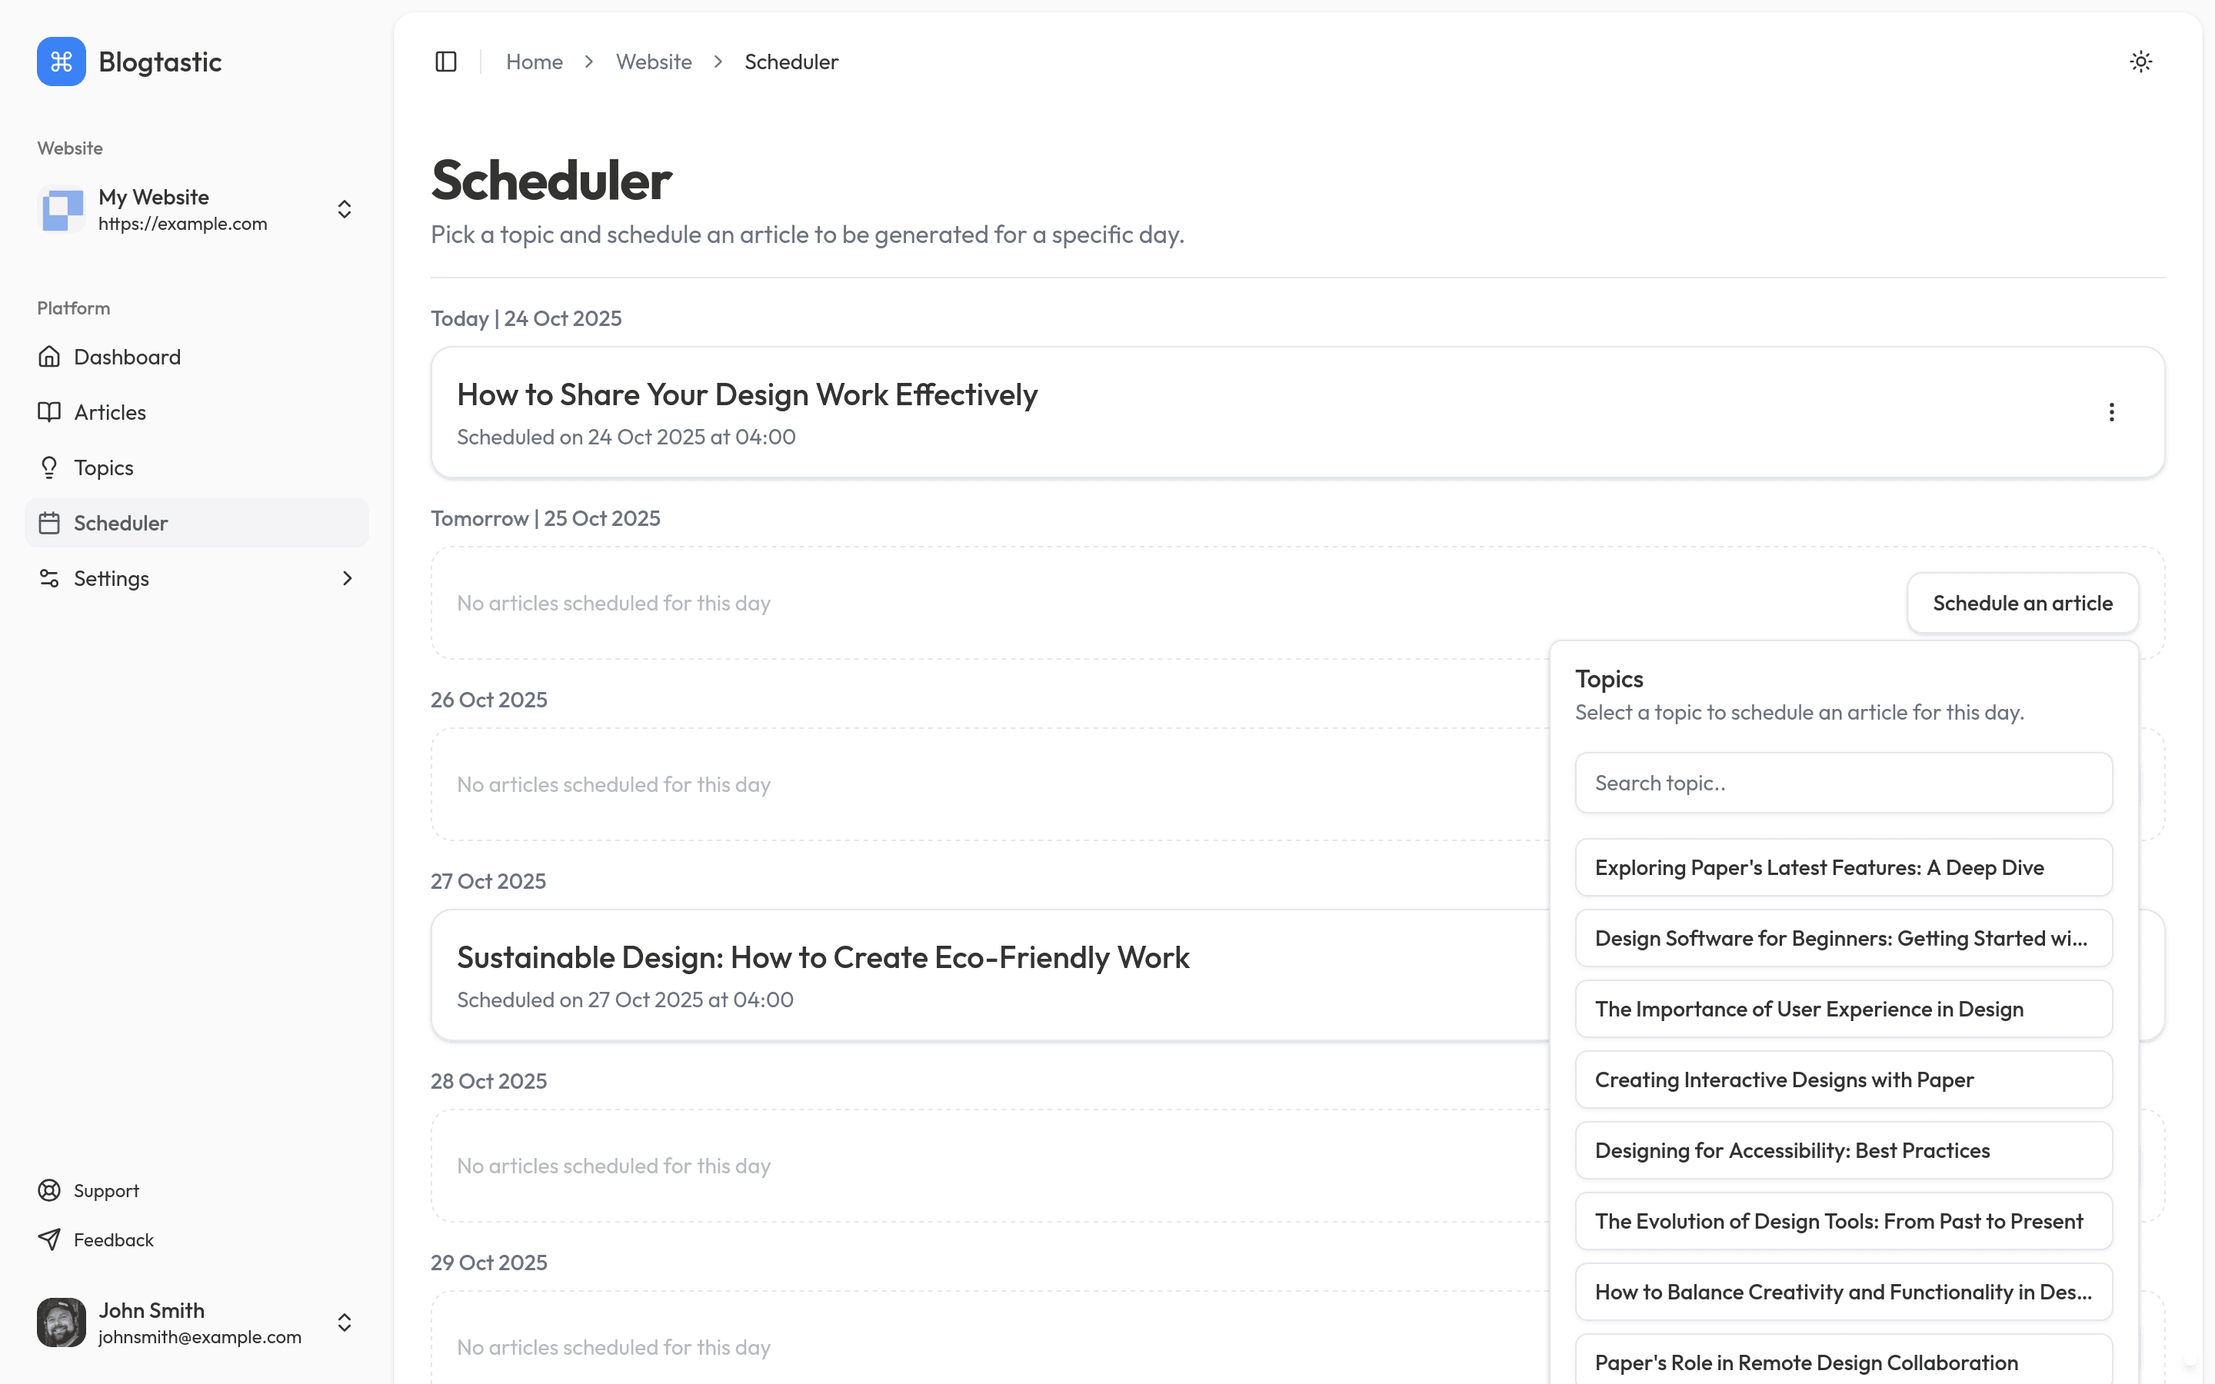
Task: Select topic Creating Interactive Designs with Paper
Action: pos(1844,1080)
